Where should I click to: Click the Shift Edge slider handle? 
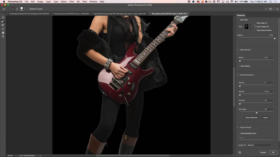257,113
